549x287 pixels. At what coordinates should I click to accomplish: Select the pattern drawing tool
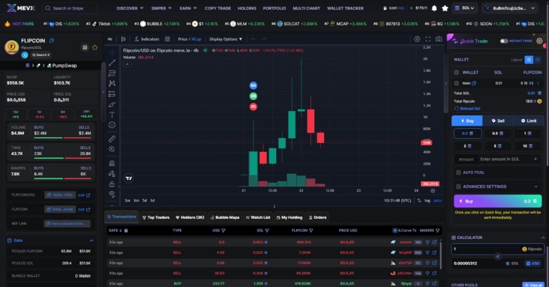click(112, 84)
